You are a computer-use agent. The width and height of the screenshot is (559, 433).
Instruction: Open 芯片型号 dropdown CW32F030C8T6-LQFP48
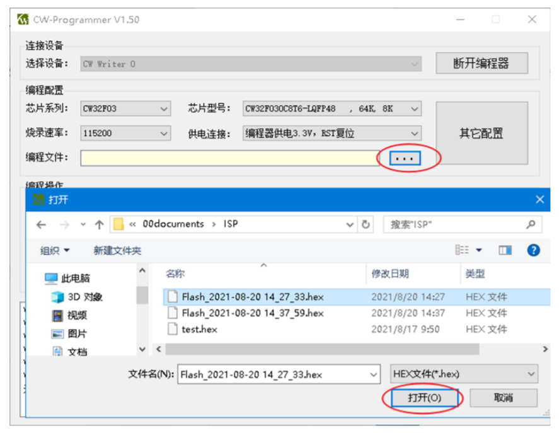(332, 108)
